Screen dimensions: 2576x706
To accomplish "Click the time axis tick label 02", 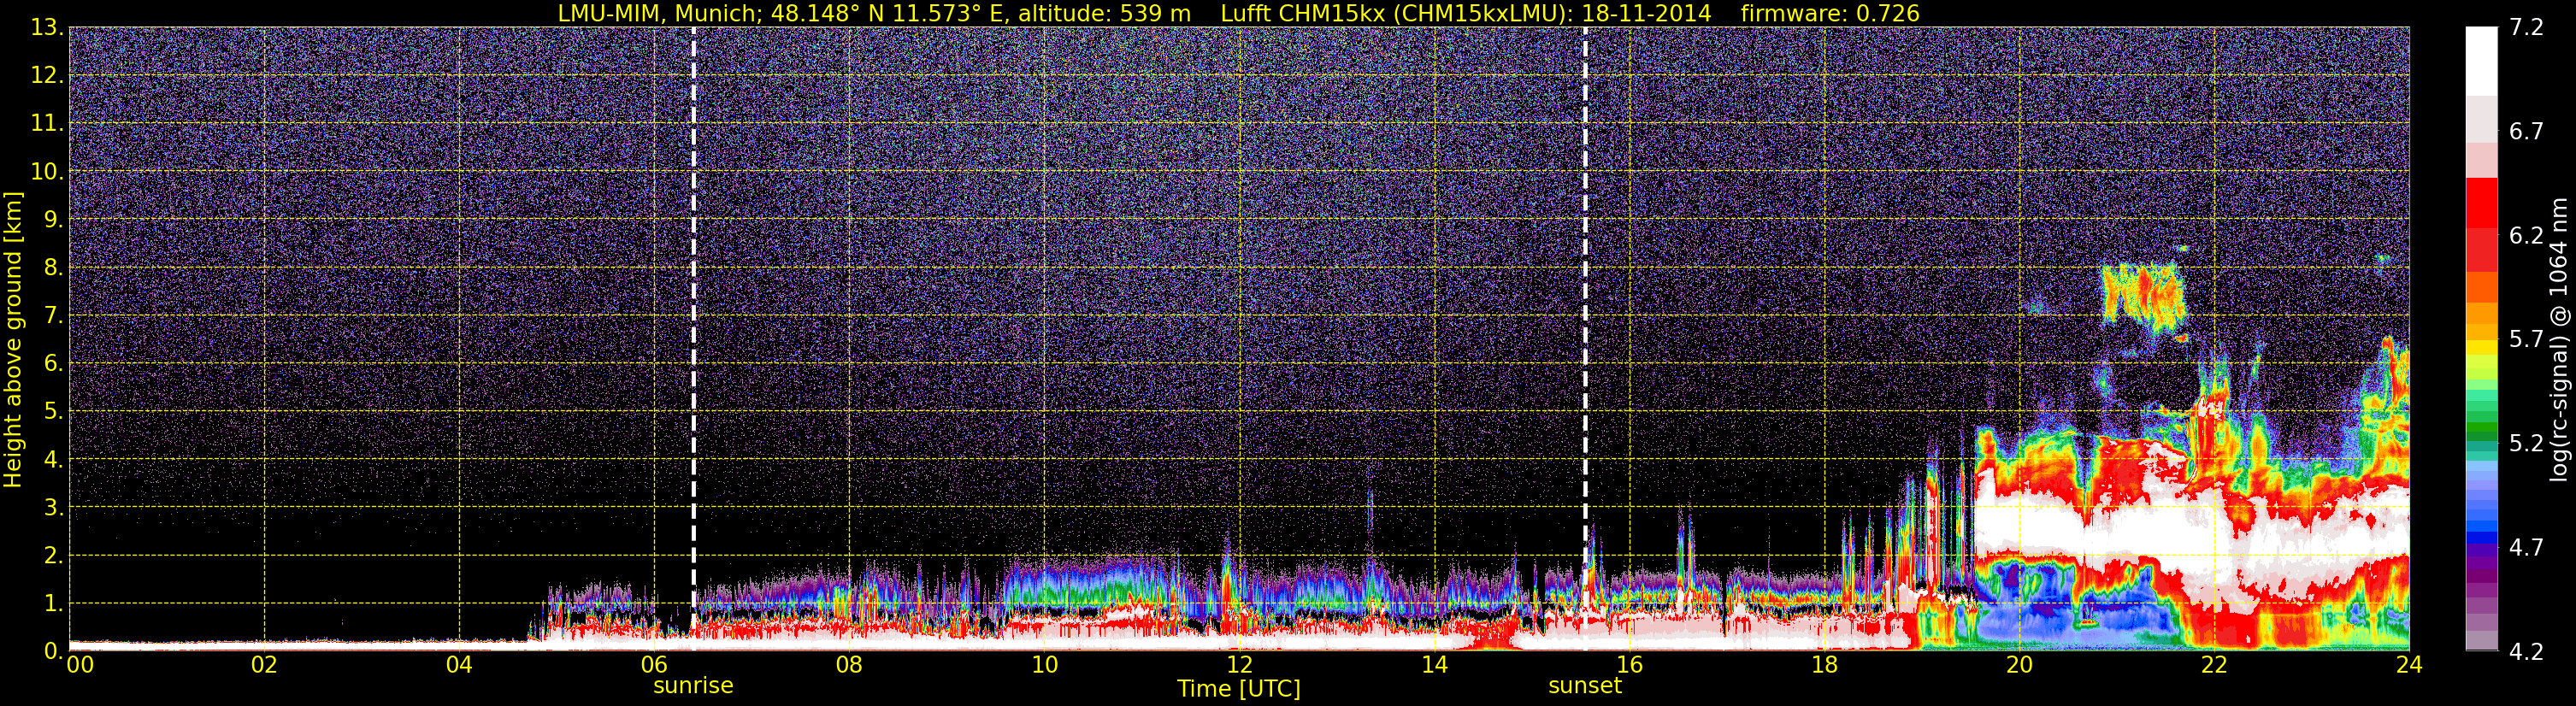I will click(x=264, y=665).
